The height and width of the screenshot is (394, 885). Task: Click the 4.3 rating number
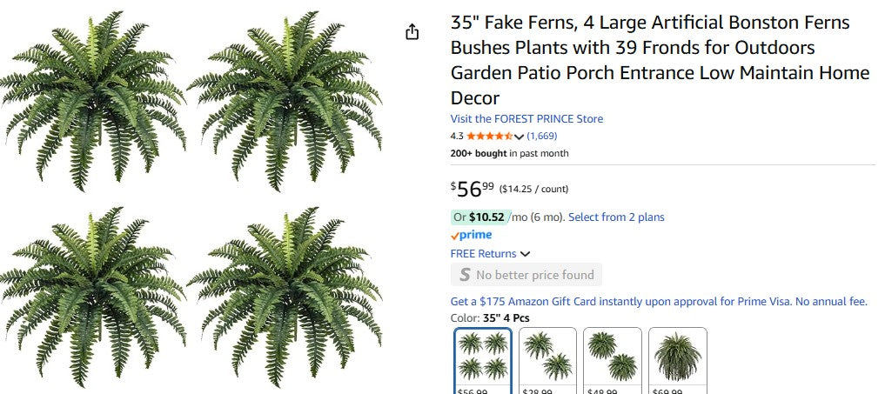point(457,137)
